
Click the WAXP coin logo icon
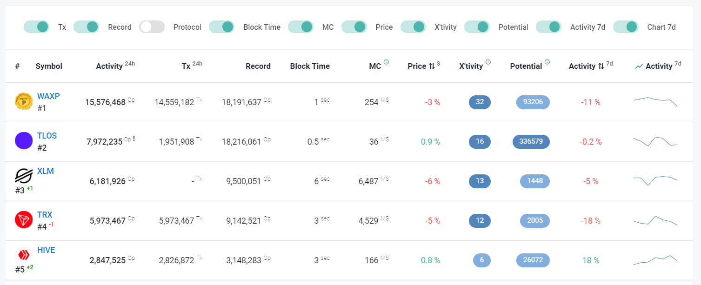pos(24,101)
